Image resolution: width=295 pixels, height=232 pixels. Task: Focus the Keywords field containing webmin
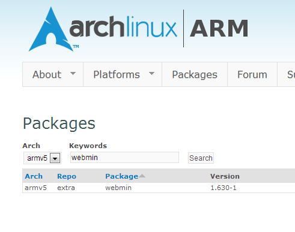(124, 158)
